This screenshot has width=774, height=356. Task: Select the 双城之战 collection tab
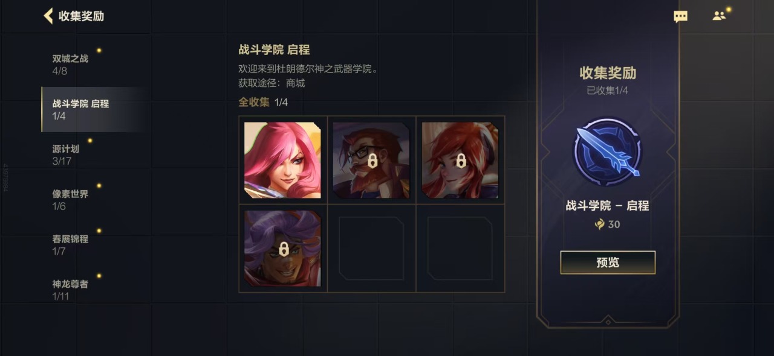point(93,65)
